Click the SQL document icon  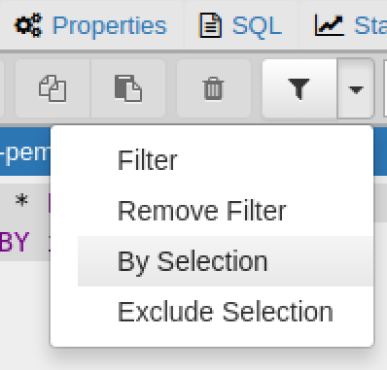coord(210,25)
